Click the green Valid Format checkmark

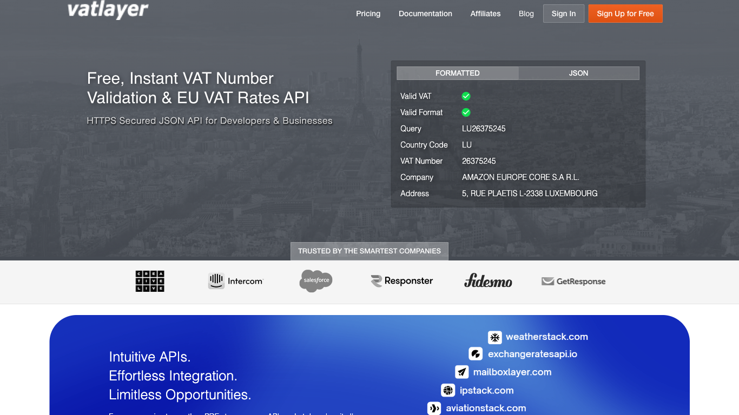pos(466,112)
